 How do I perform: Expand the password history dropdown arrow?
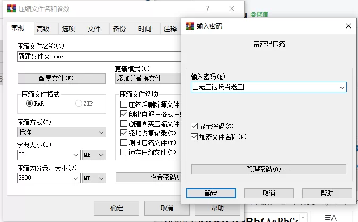coord(342,87)
